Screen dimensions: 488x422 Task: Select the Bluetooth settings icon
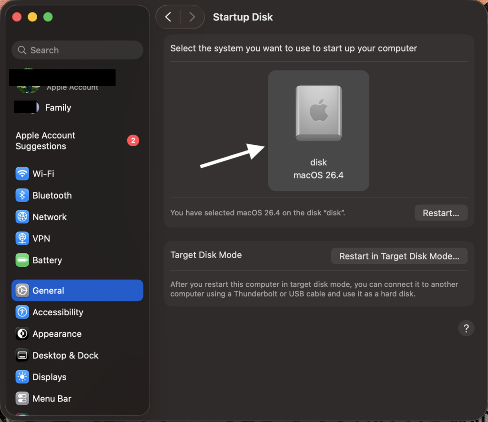(x=22, y=195)
